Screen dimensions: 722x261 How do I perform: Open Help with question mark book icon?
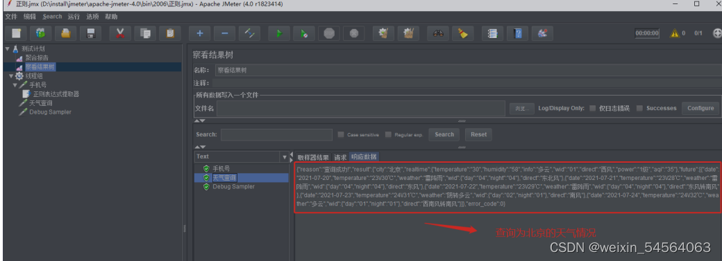518,33
